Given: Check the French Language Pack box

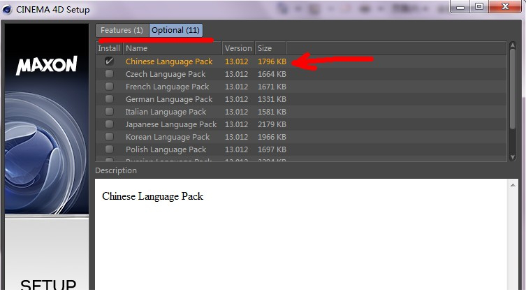Looking at the screenshot, I should pyautogui.click(x=109, y=86).
